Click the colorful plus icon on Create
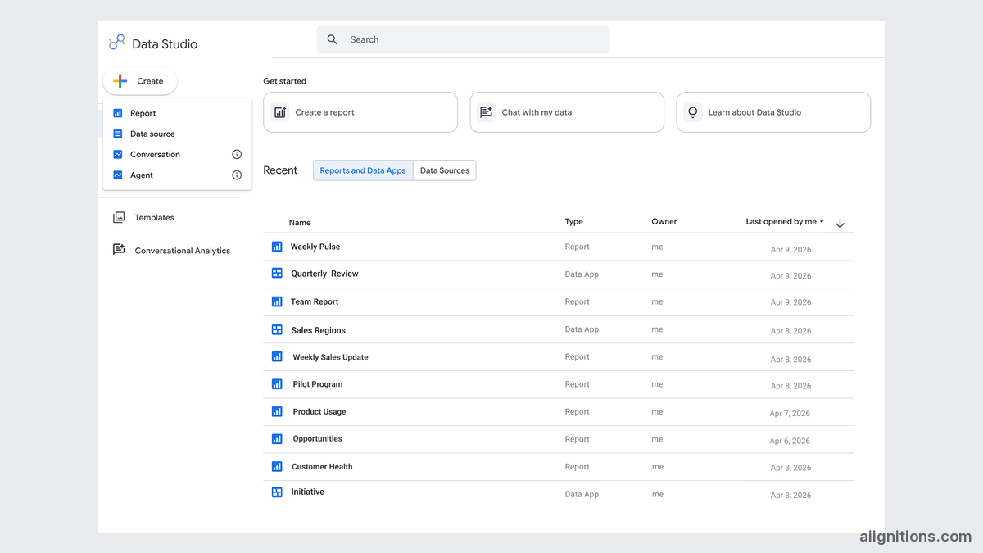This screenshot has height=553, width=983. point(120,81)
